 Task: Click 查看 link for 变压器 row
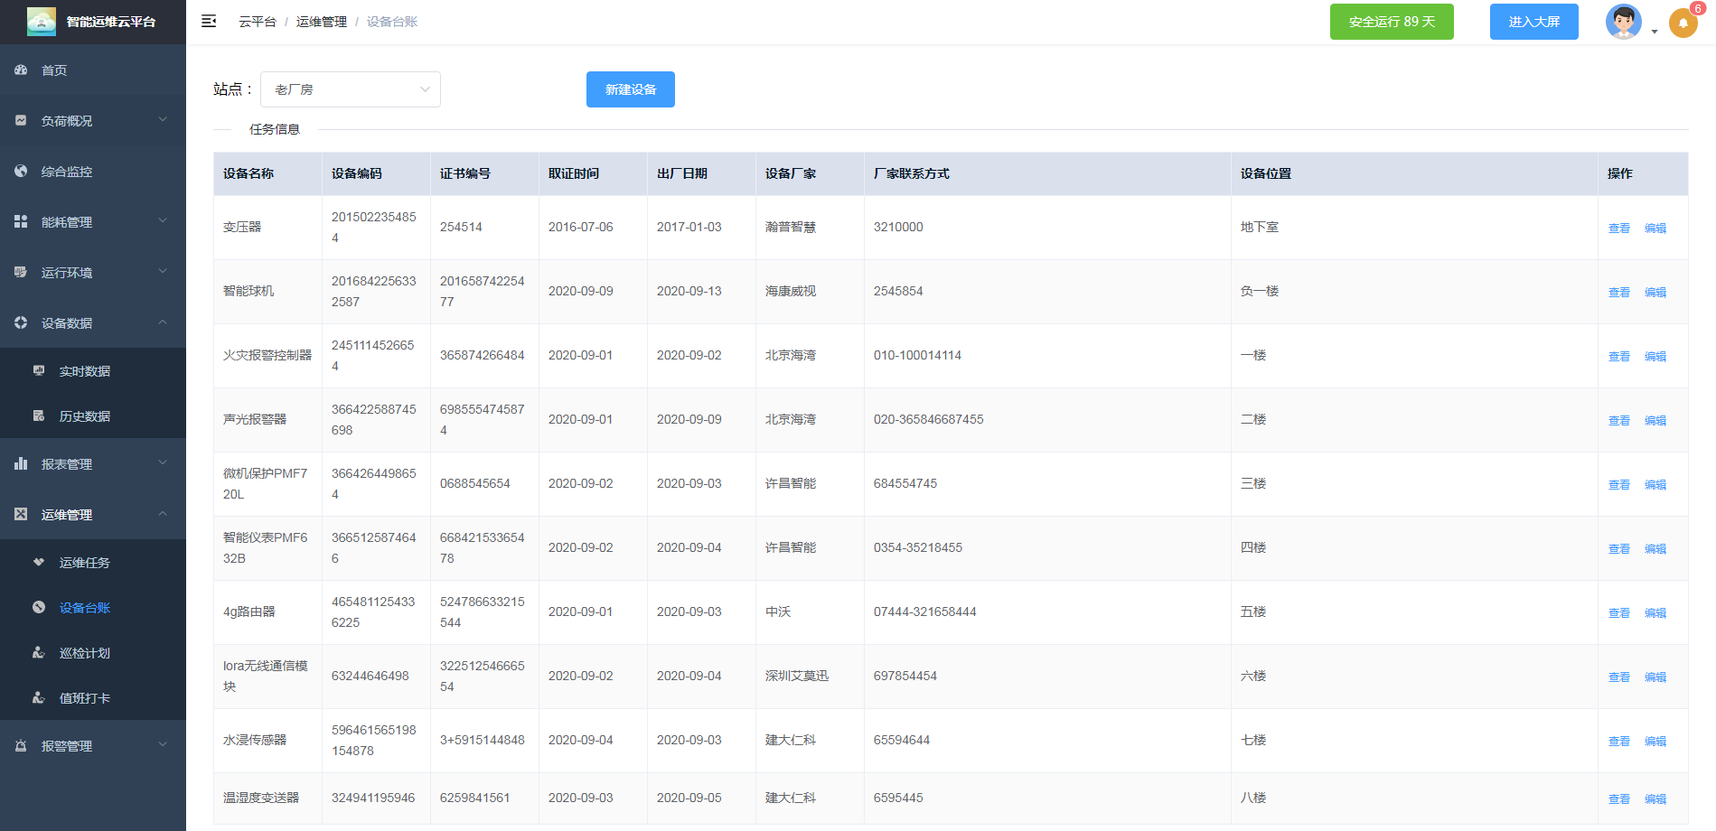[x=1618, y=229]
